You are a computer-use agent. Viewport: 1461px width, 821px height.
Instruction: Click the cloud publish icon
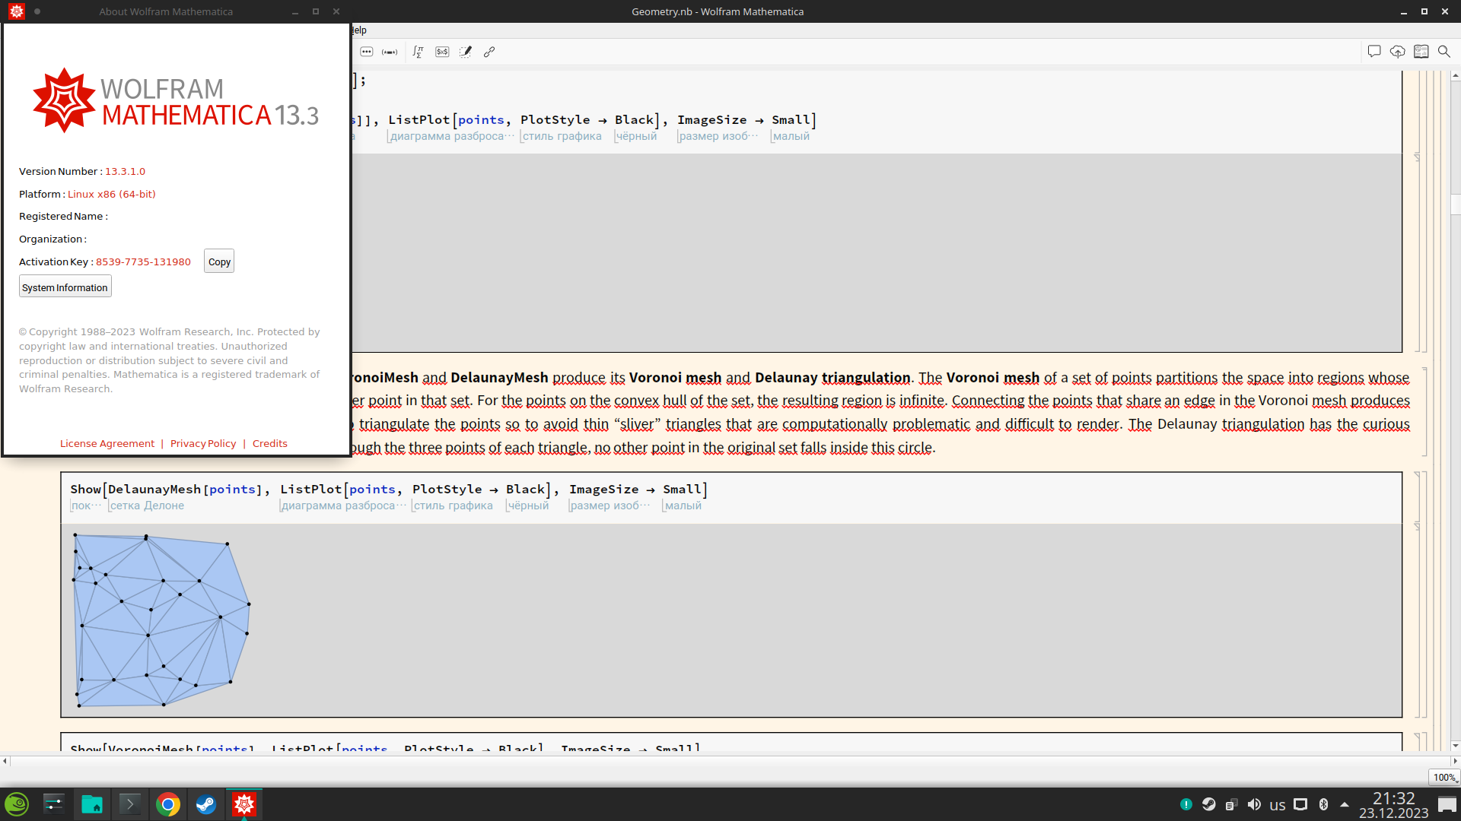coord(1397,52)
